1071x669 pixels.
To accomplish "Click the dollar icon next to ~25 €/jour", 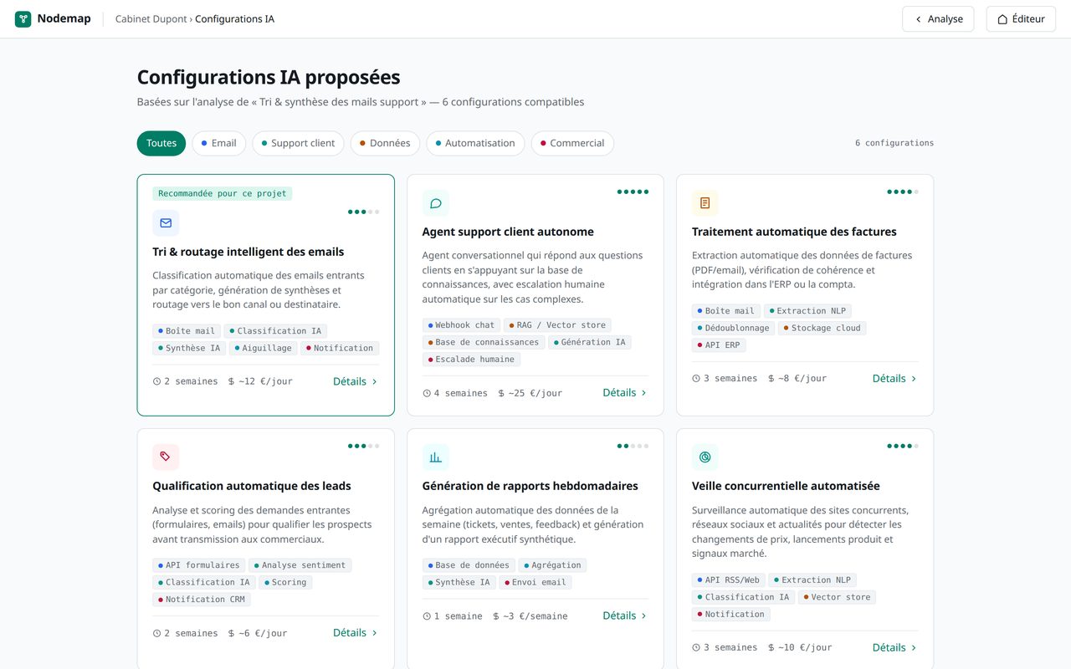I will (501, 393).
